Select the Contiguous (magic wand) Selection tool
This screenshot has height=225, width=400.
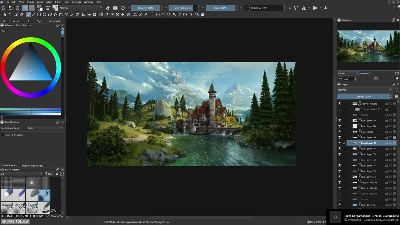click(174, 14)
